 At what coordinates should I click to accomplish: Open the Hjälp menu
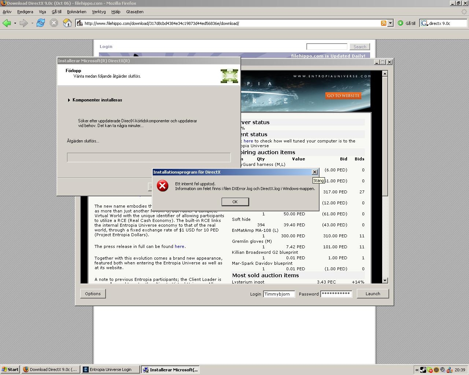(x=116, y=12)
